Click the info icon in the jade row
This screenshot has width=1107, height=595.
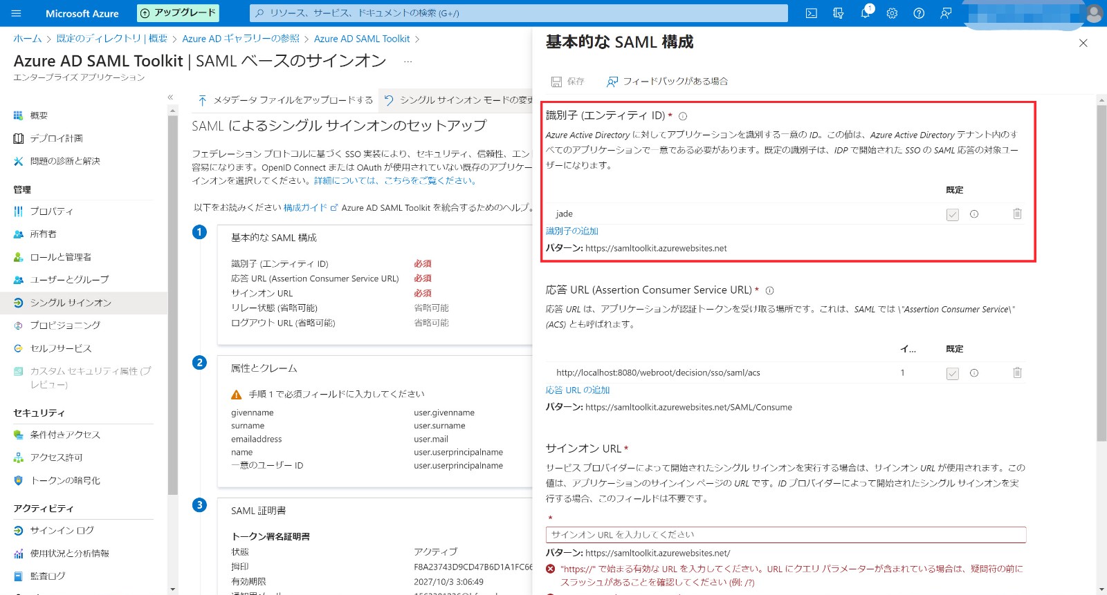tap(974, 214)
